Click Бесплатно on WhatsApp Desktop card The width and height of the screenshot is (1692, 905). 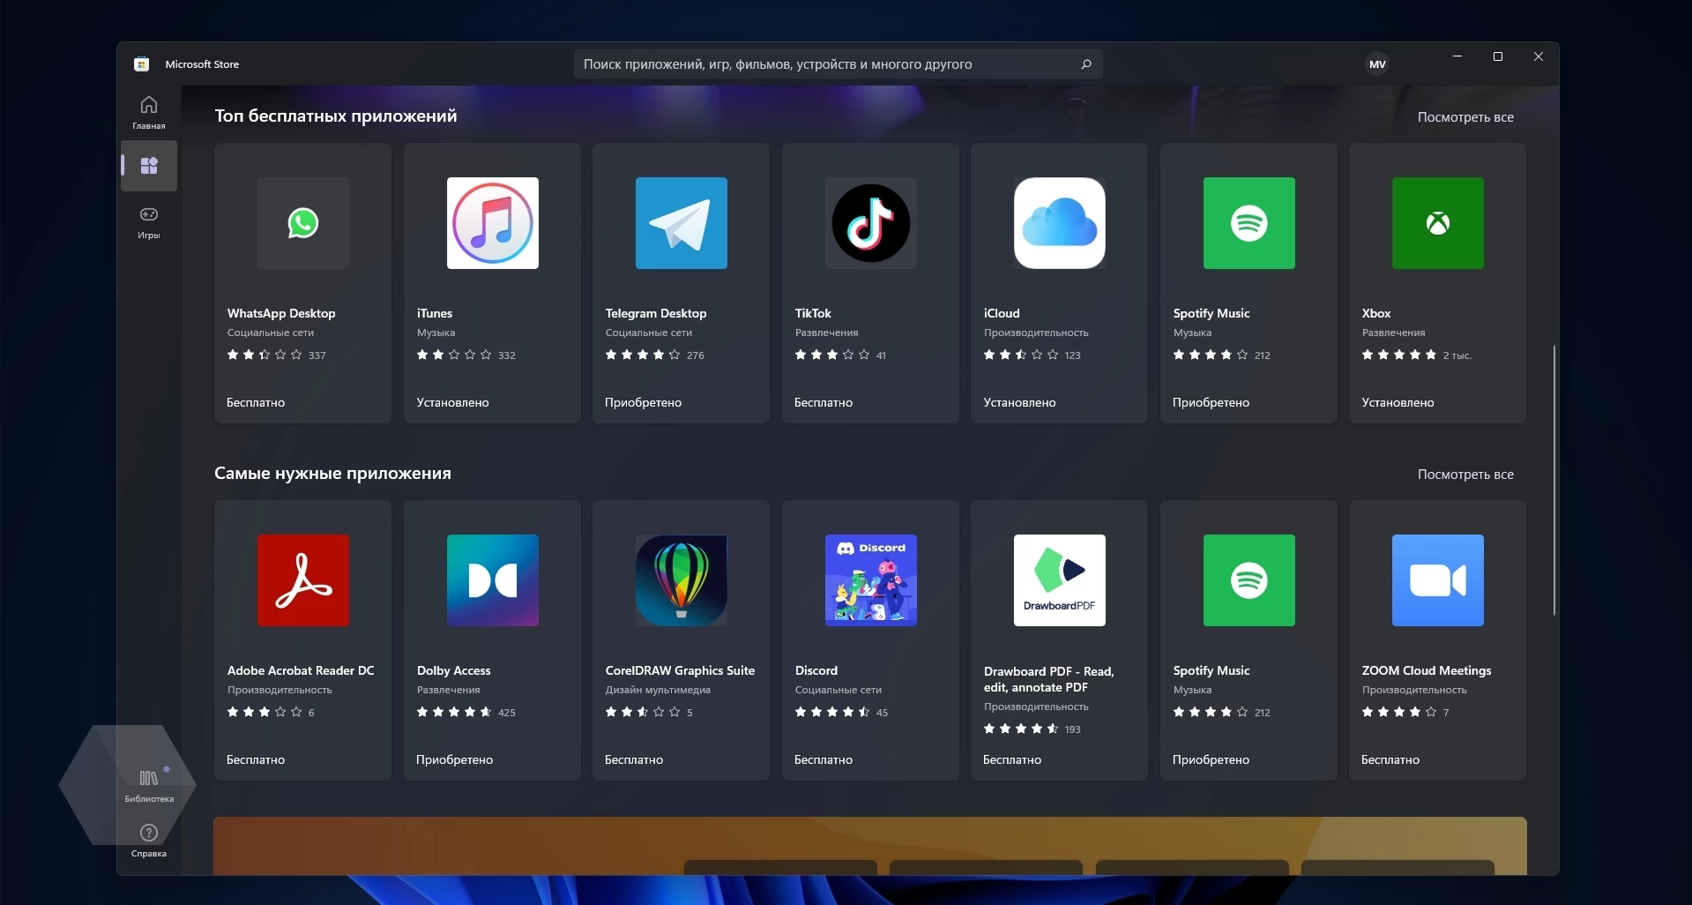(x=256, y=402)
